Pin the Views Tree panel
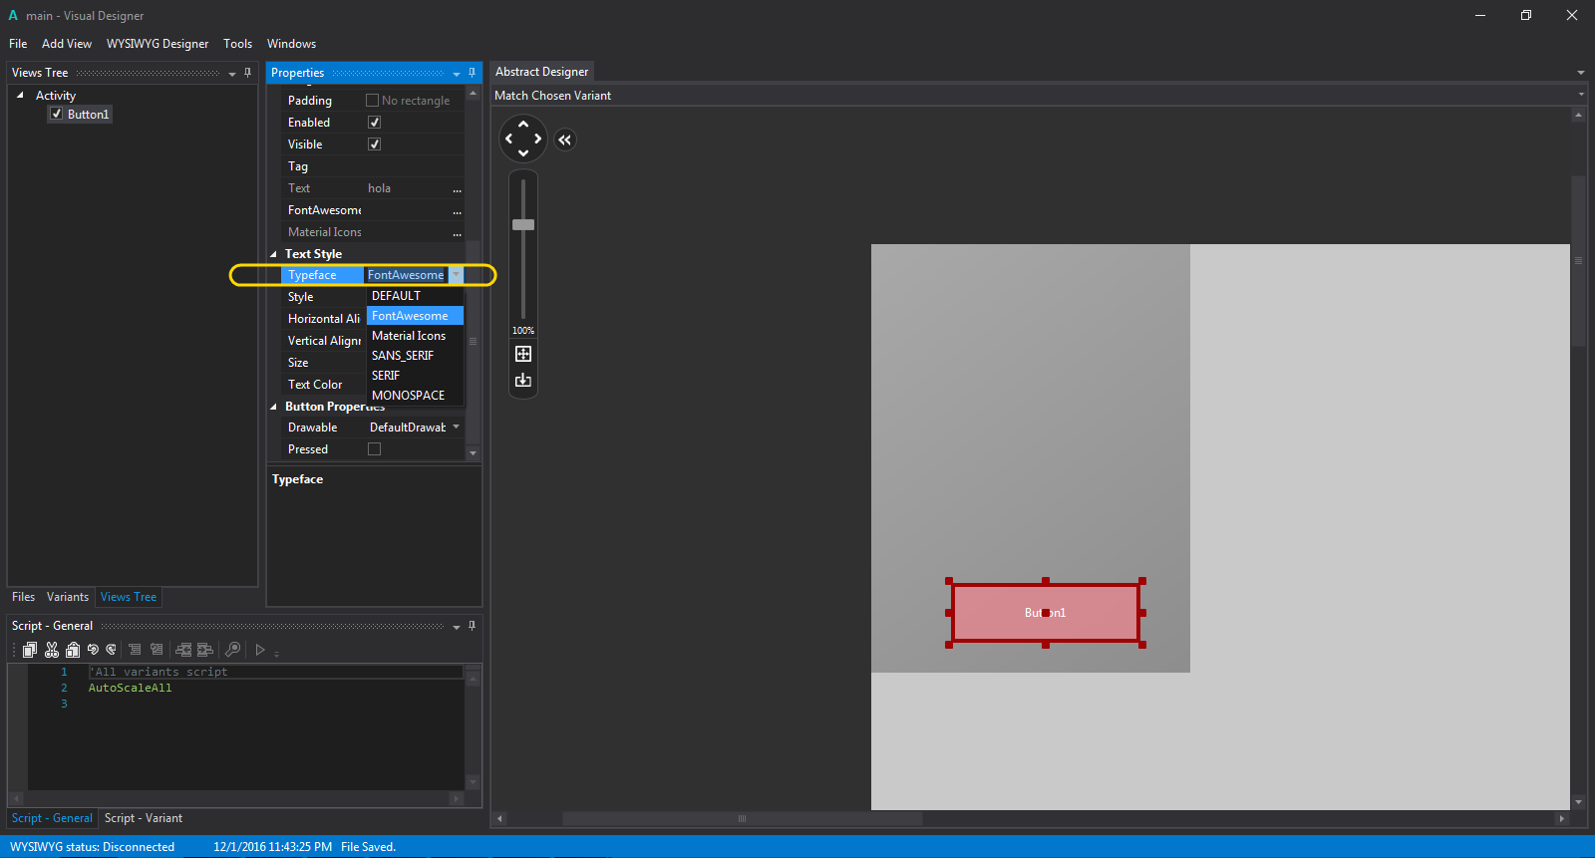The height and width of the screenshot is (858, 1595). [248, 73]
